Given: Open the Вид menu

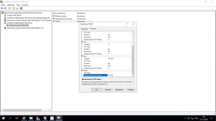Looking at the screenshot, I should 18,5.
